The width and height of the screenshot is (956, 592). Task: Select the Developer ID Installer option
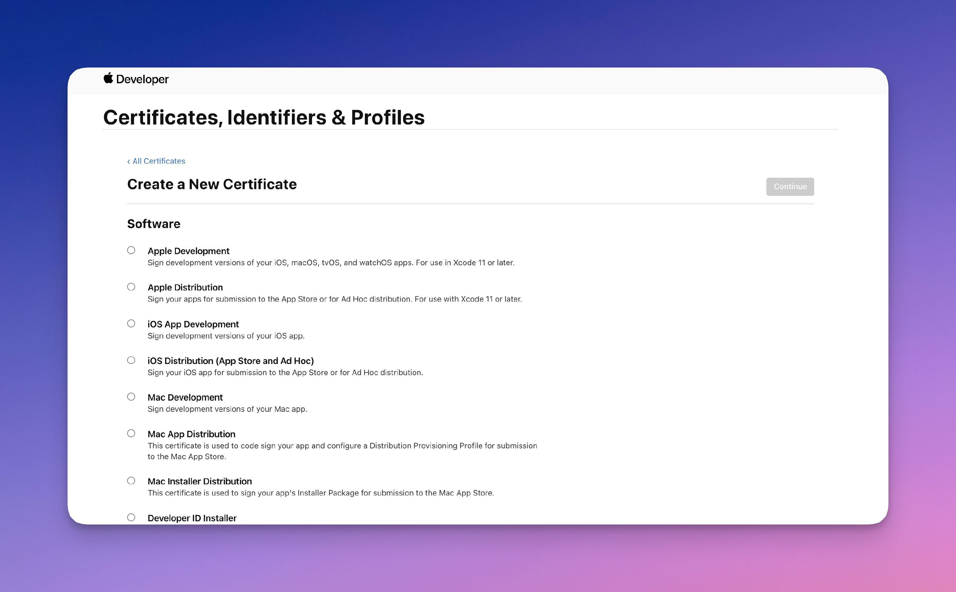tap(131, 517)
